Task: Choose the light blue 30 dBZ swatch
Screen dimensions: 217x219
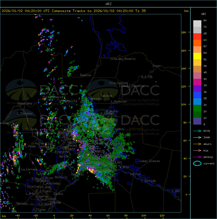Action: point(197,101)
